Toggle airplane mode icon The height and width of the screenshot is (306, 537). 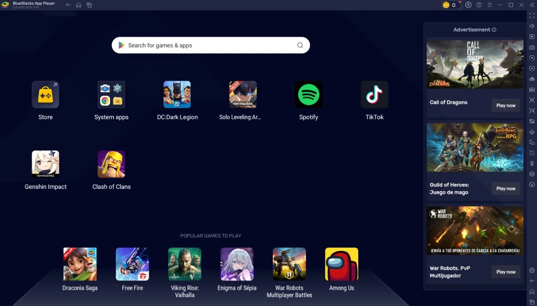pyautogui.click(x=532, y=132)
